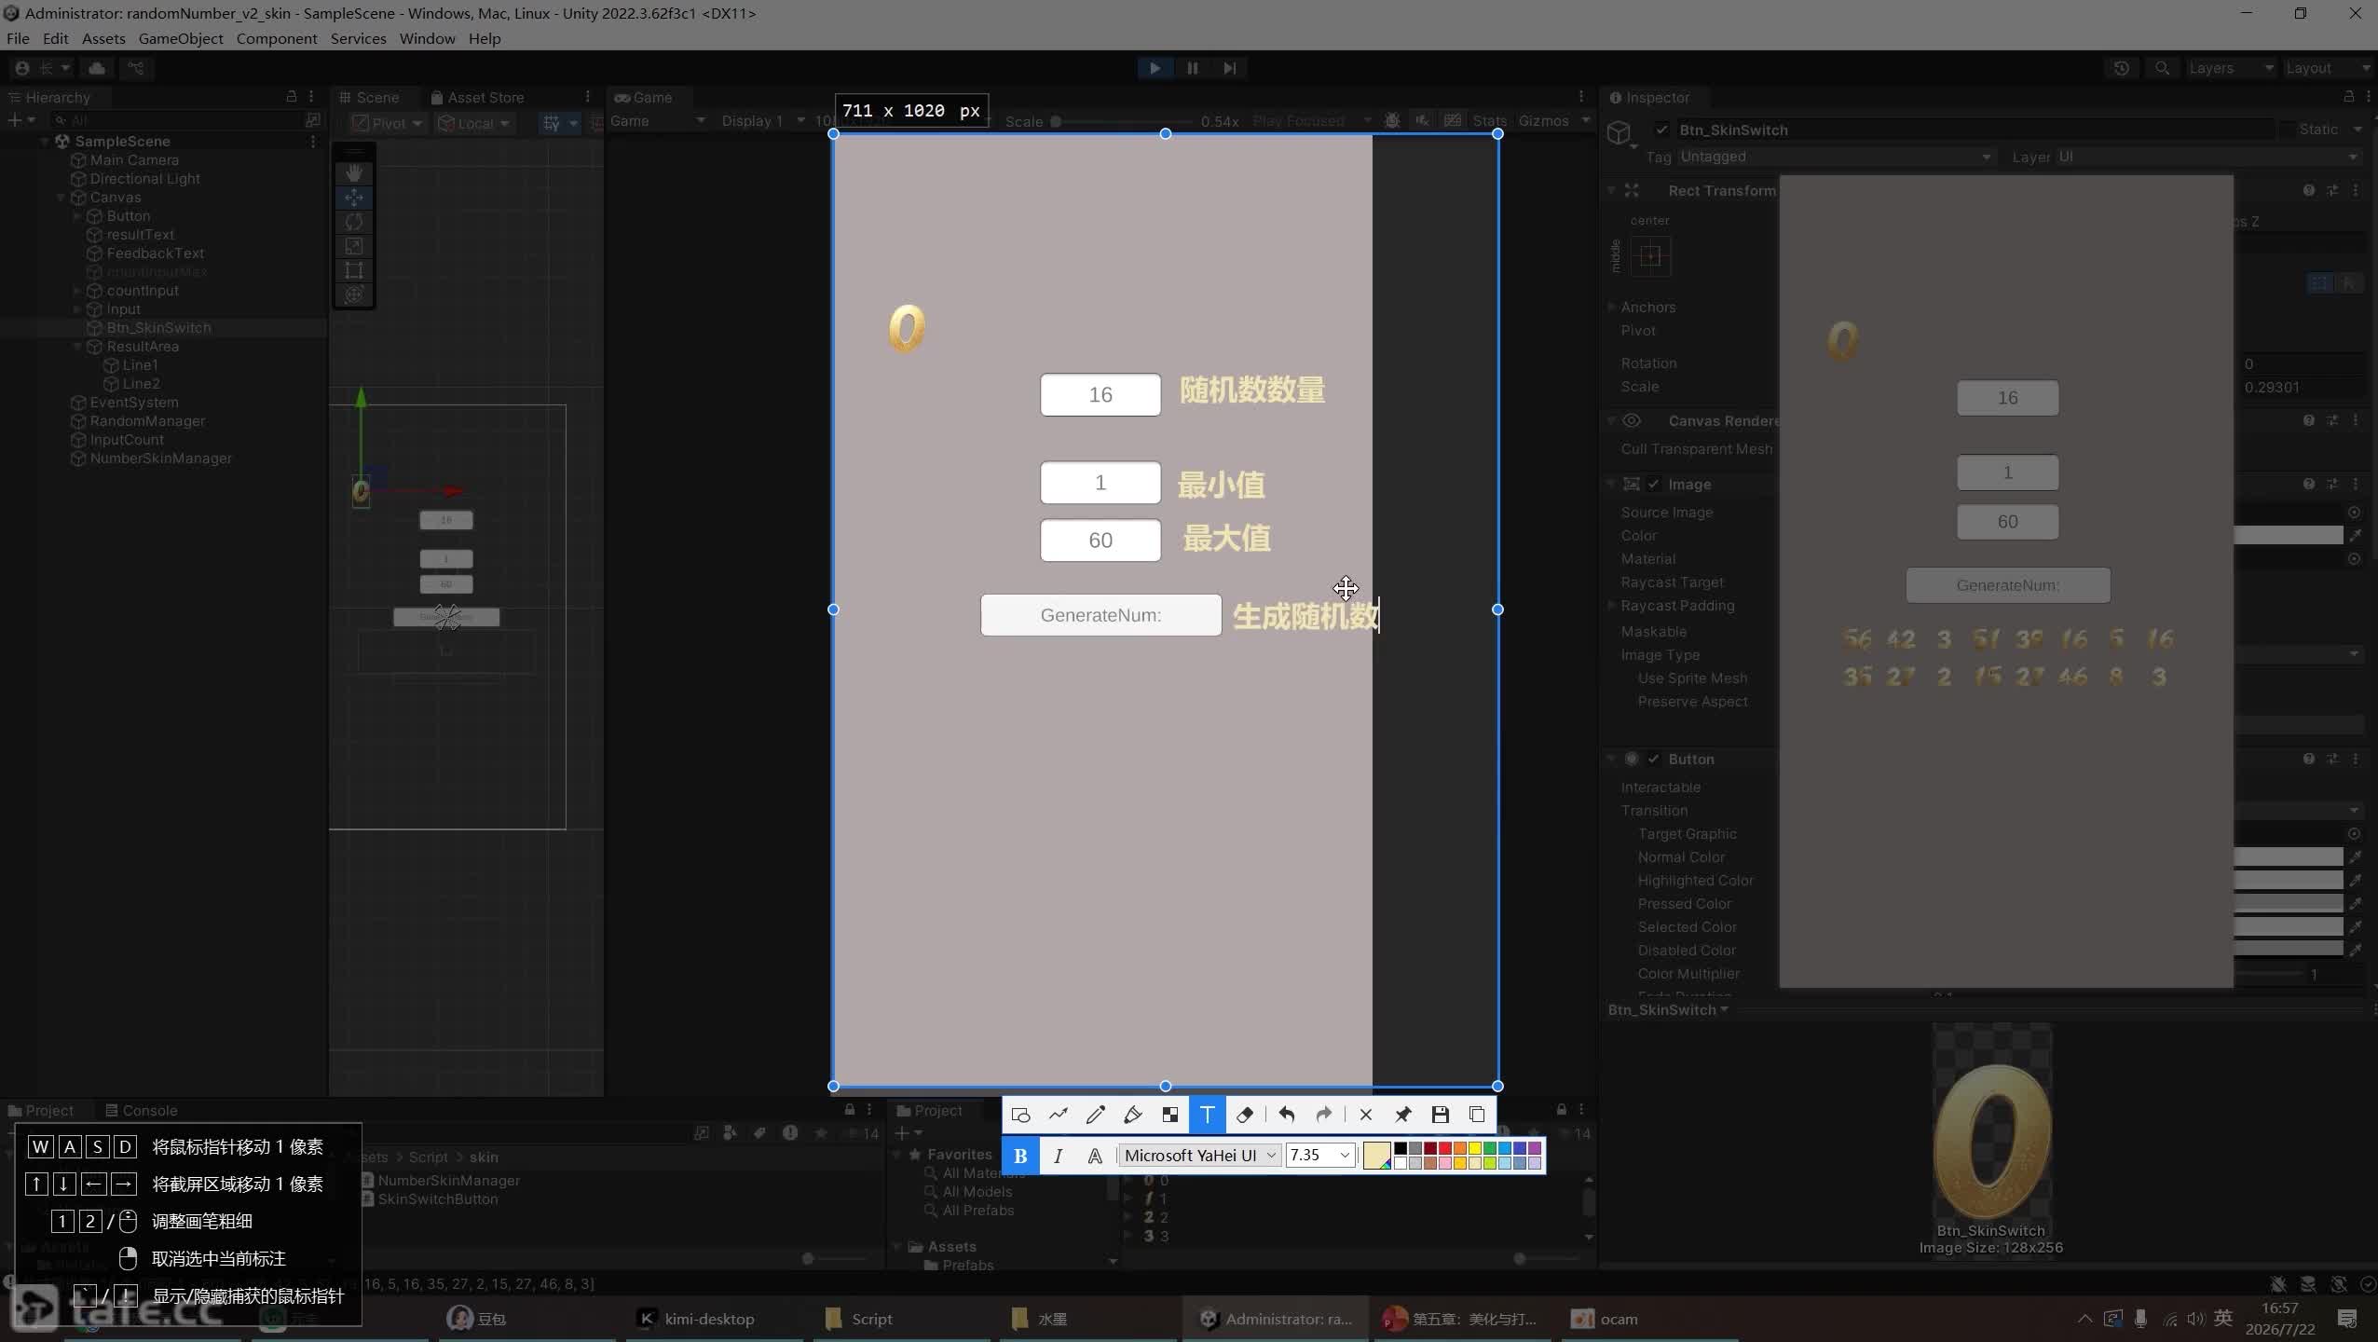This screenshot has height=1342, width=2378.
Task: Click GenerateNum button beside 生成随机数
Action: pyautogui.click(x=1100, y=615)
